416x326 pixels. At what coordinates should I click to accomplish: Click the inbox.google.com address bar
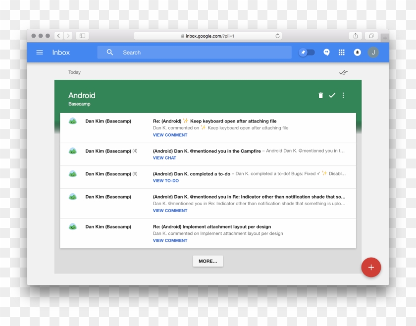[x=208, y=35]
